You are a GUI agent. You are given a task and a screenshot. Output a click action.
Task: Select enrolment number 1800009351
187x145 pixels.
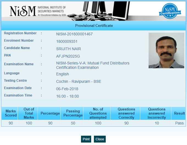tap(67, 42)
